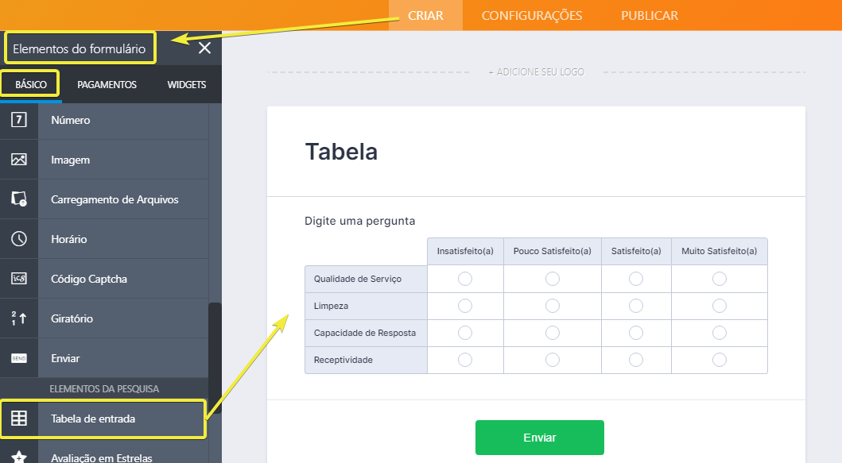Open the Configurações top menu

click(x=532, y=16)
